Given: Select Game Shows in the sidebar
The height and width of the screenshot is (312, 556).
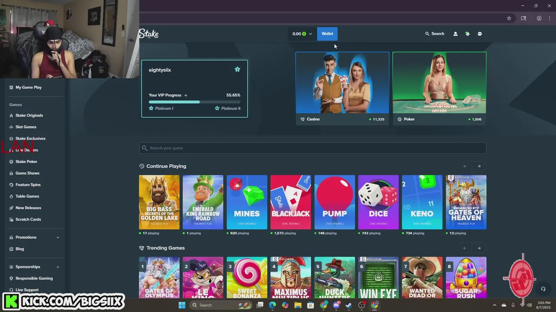Looking at the screenshot, I should 27,173.
